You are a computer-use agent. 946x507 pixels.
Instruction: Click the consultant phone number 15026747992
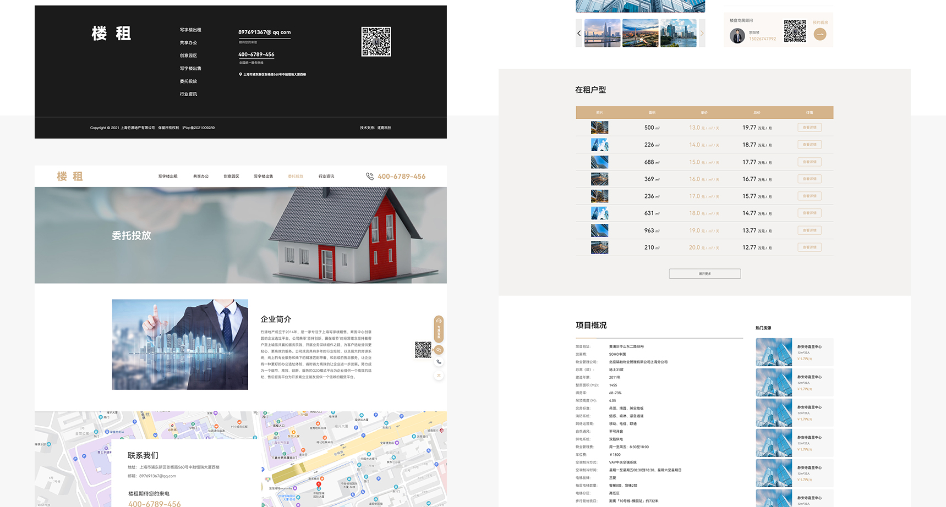pos(762,39)
